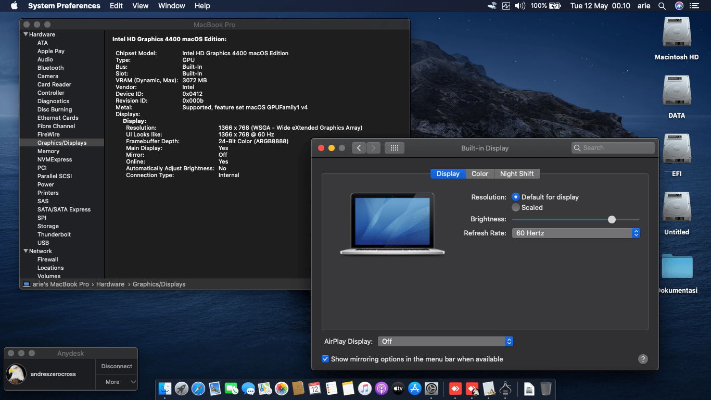Select Firewall under Network
Viewport: 711px width, 400px height.
click(x=48, y=259)
